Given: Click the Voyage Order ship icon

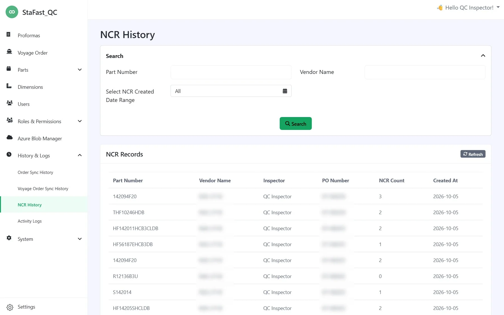Looking at the screenshot, I should pyautogui.click(x=9, y=52).
